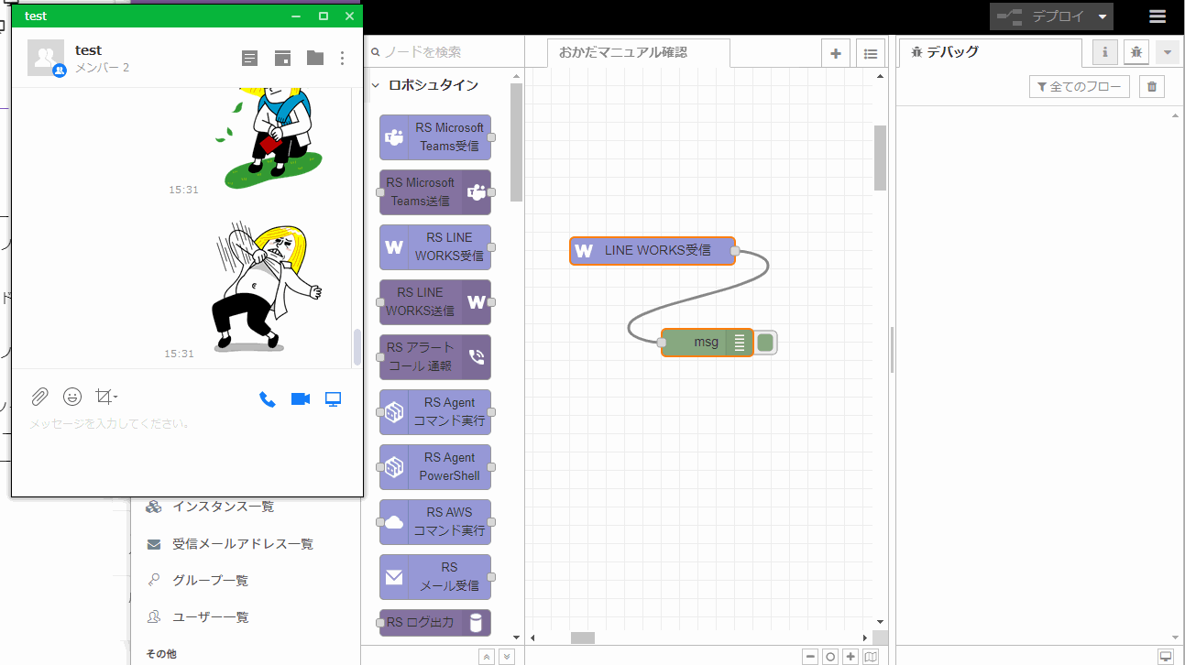Select the LINE WORKS受信 node on canvas
This screenshot has width=1185, height=665.
(653, 251)
